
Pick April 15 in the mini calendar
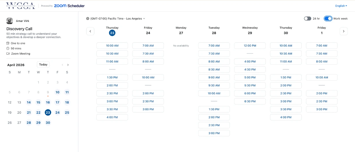(38, 102)
